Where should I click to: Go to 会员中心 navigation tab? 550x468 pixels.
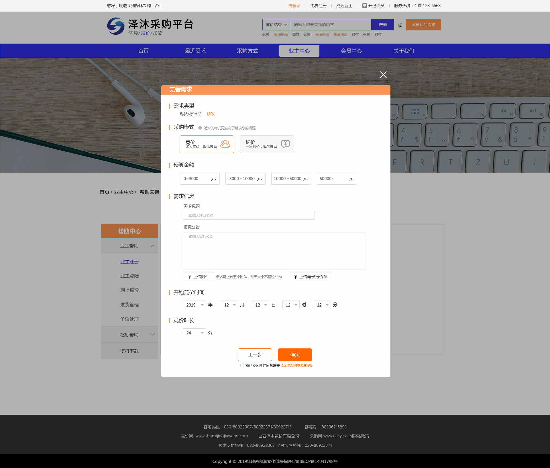(351, 51)
